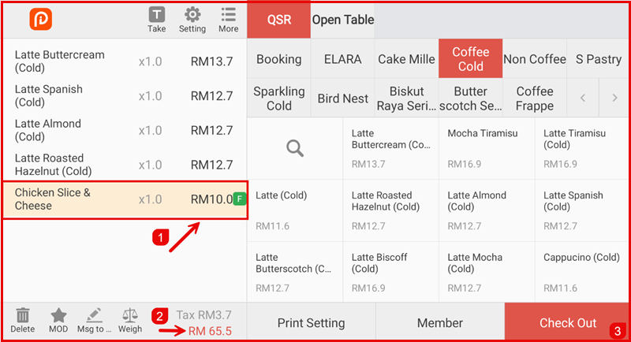Click the product search magnifier
631x342 pixels.
coord(295,147)
